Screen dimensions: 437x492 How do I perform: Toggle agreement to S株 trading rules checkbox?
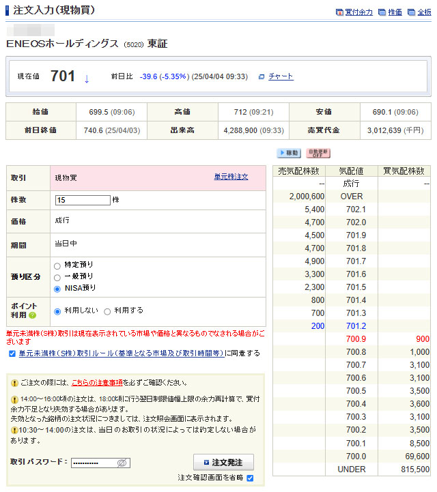point(12,353)
